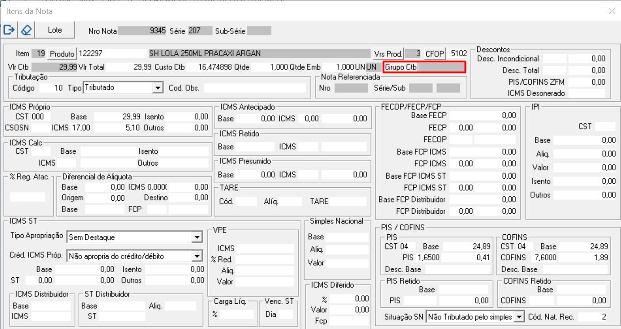The image size is (621, 329).
Task: Click the Simples Nacional Base field
Action: click(x=348, y=237)
